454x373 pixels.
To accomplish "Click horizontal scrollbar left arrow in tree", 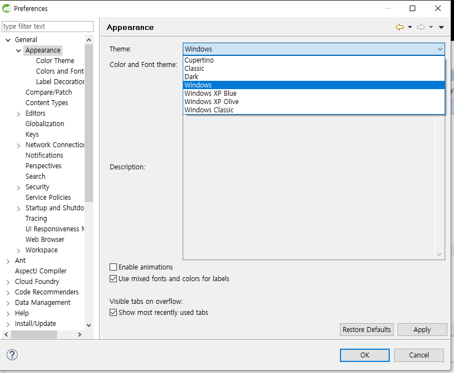I will pyautogui.click(x=6, y=334).
